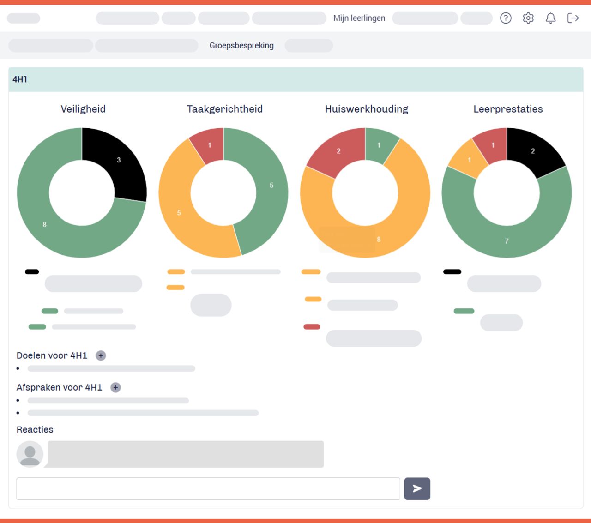The image size is (591, 523).
Task: Click the reaction text input field
Action: (208, 488)
